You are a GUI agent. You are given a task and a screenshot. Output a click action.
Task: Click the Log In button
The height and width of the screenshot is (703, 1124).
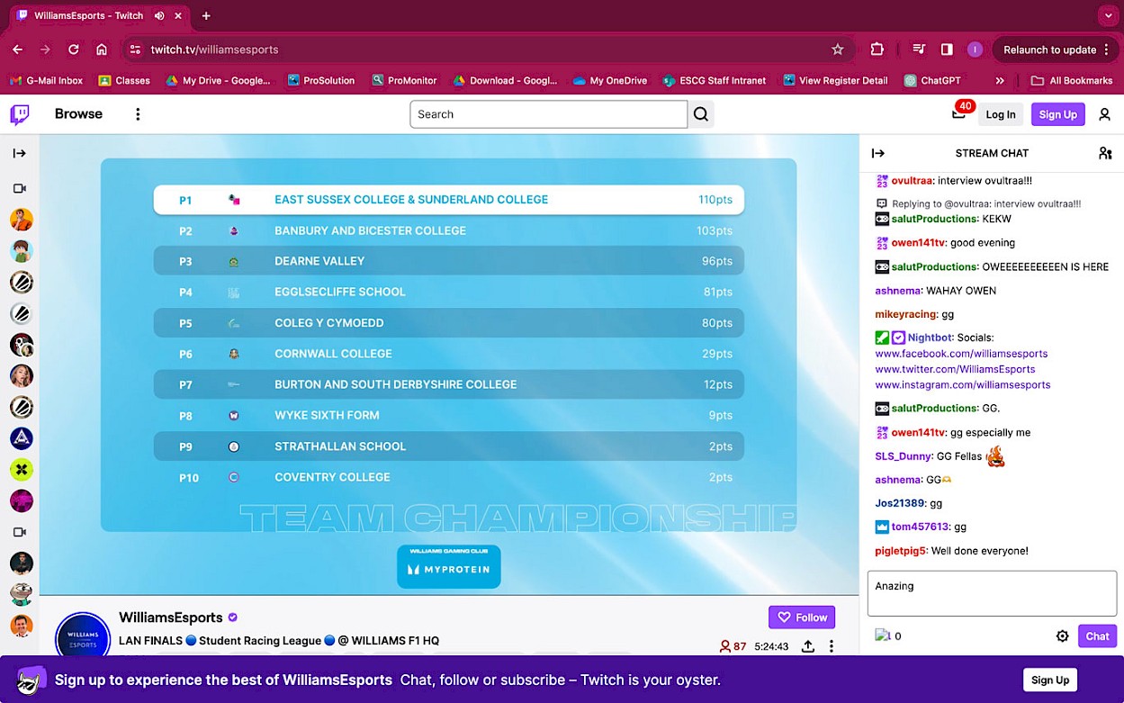coord(1001,114)
